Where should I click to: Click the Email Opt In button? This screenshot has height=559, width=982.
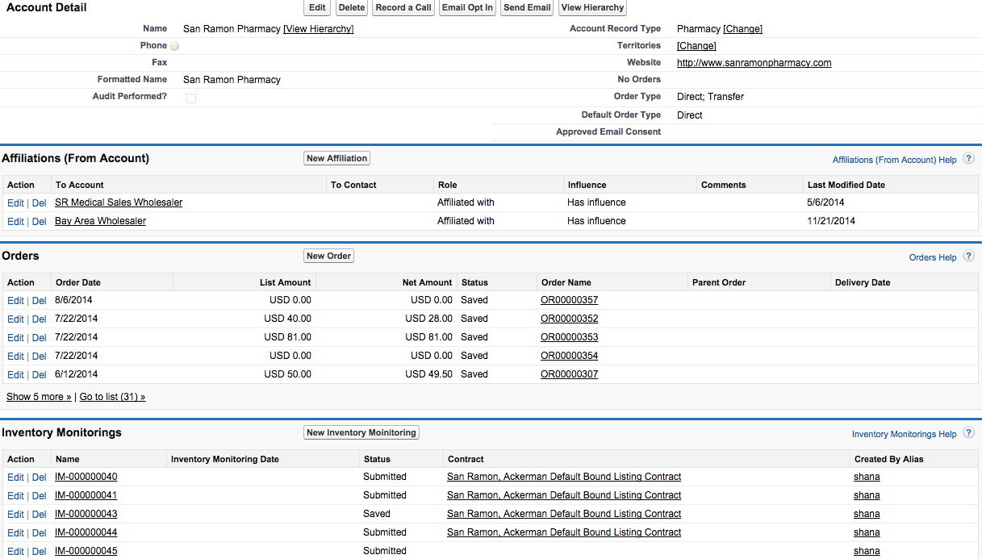point(467,8)
